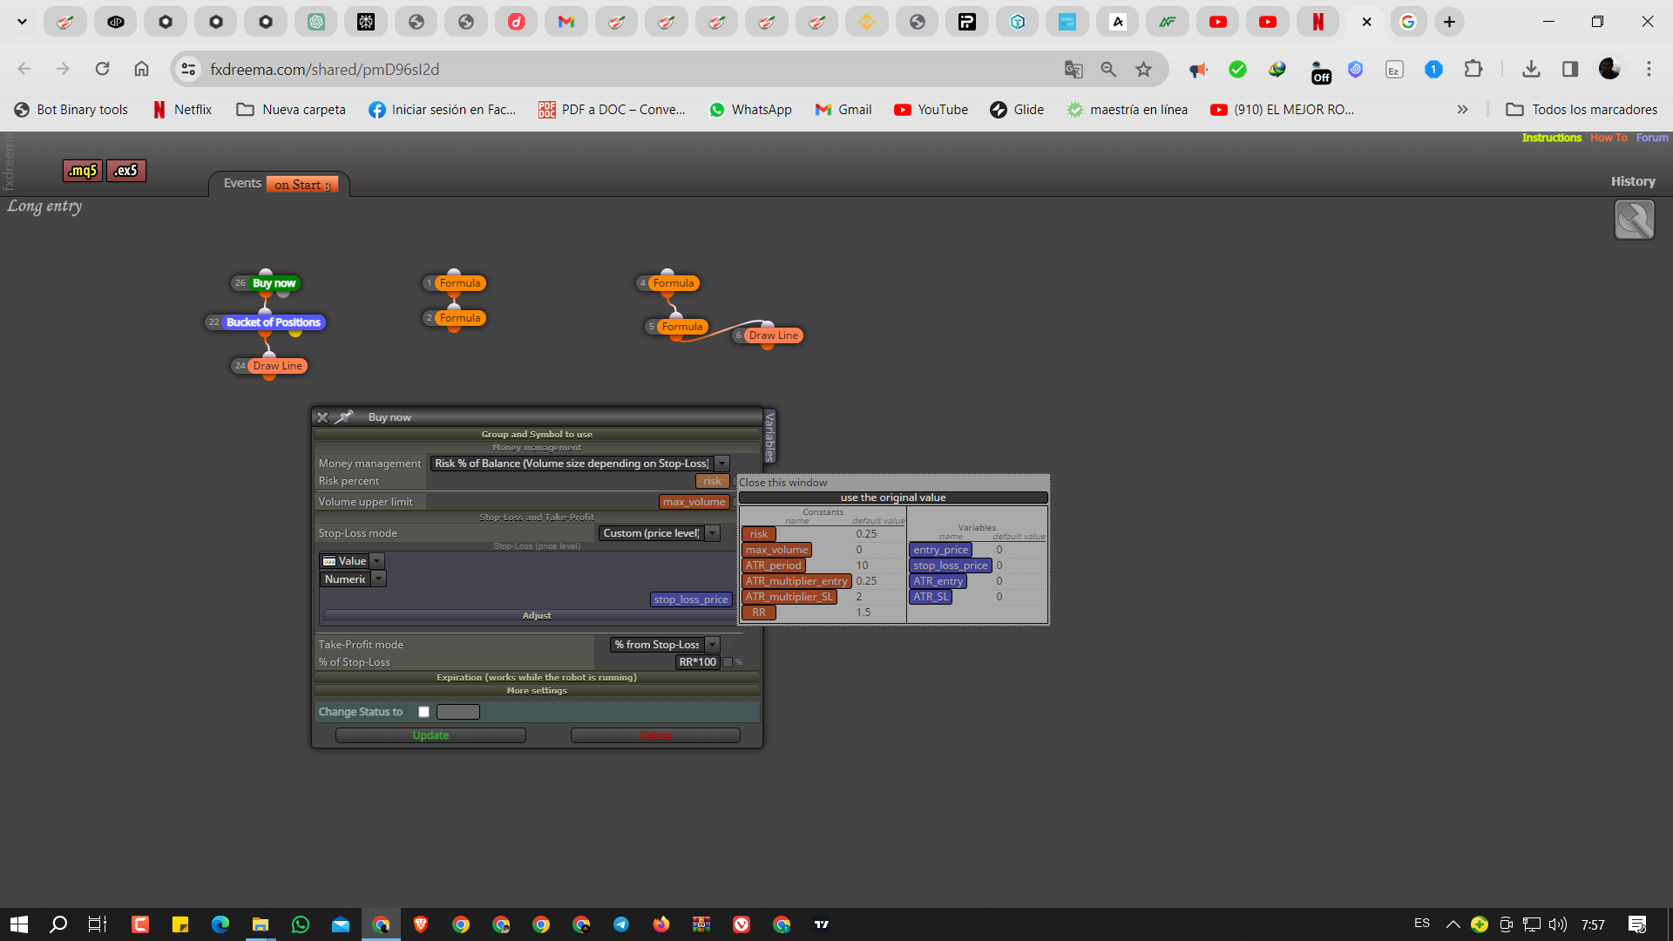The height and width of the screenshot is (941, 1673).
Task: Reload the fxdreema page
Action: click(102, 69)
